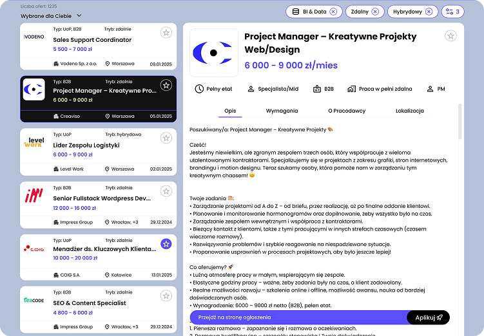Favorite the Sales Support Coordinator offer

point(166,33)
